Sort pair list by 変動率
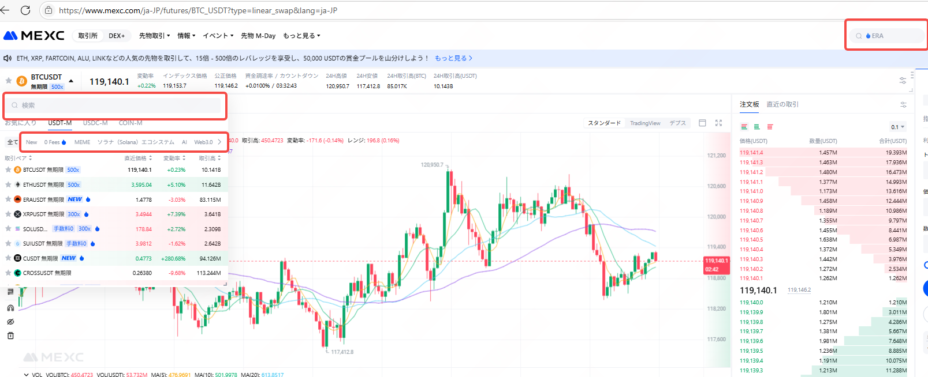The height and width of the screenshot is (377, 928). [x=174, y=158]
